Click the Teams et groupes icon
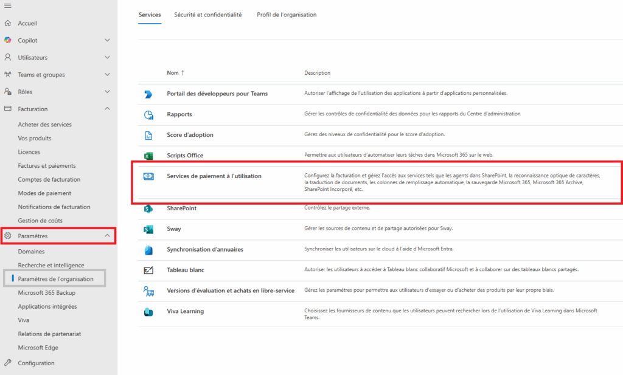The width and height of the screenshot is (623, 375). (7, 74)
